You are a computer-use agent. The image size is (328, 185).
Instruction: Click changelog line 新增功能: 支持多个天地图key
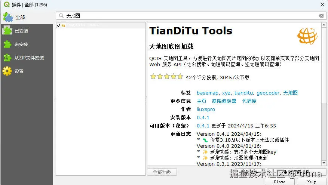click(243, 152)
